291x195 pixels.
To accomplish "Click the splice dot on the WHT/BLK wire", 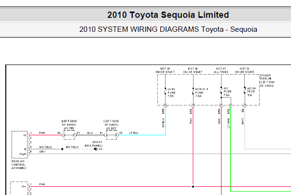I will pos(62,149).
